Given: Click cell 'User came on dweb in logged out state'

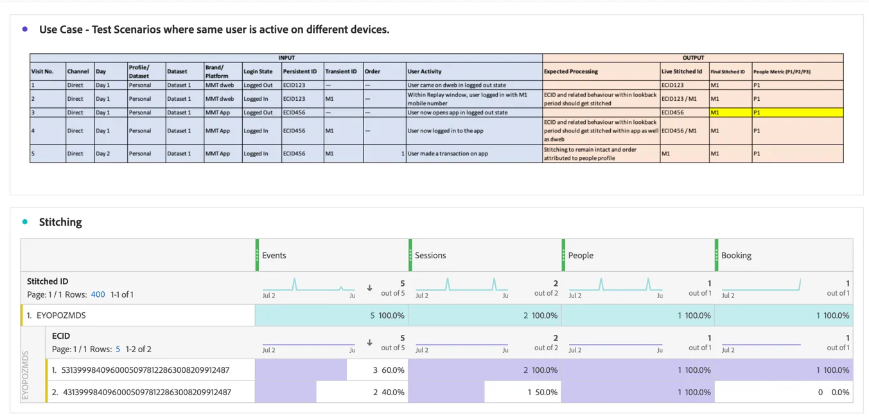Looking at the screenshot, I should 474,85.
